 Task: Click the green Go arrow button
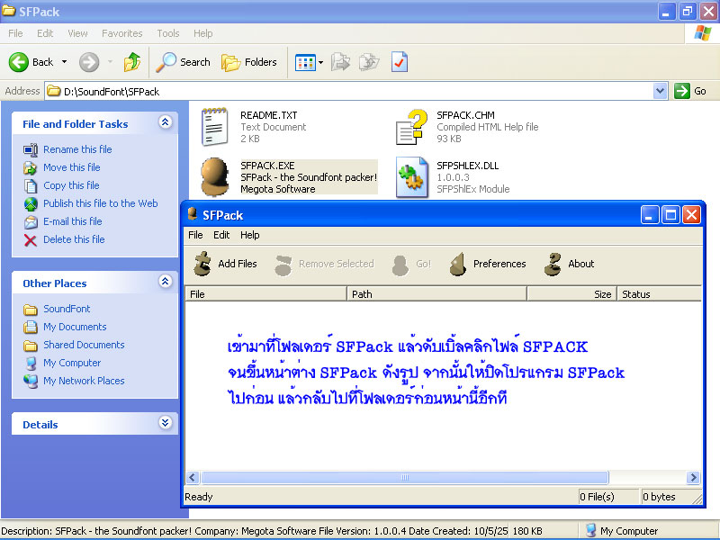682,91
